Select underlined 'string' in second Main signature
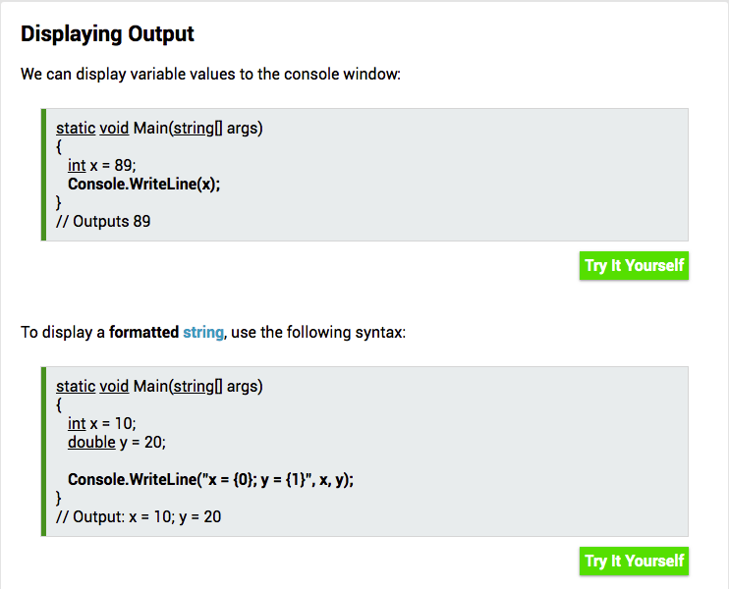 [x=193, y=386]
